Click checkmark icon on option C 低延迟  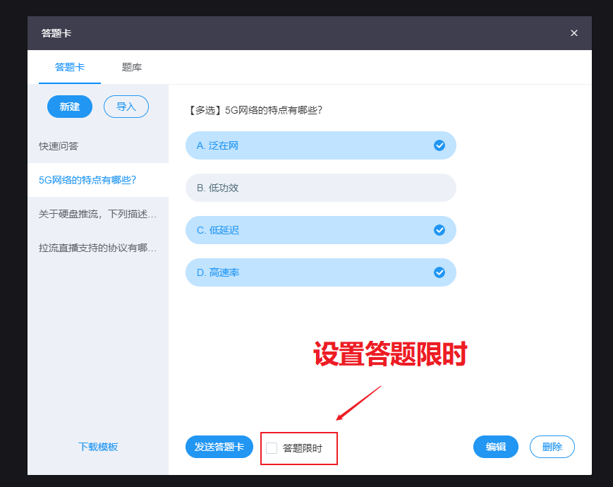click(439, 230)
